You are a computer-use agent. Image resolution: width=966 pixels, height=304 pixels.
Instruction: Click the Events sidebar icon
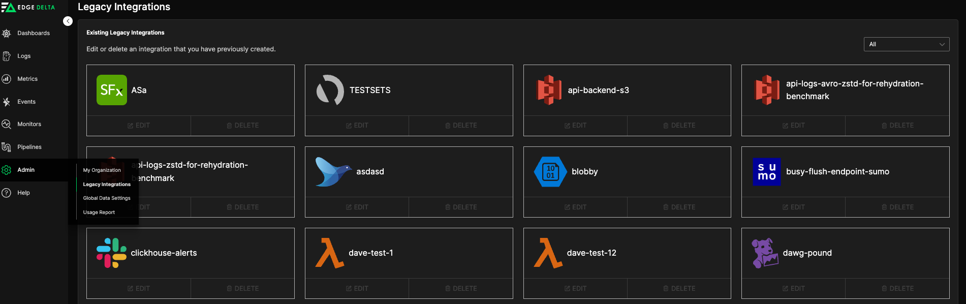(7, 102)
